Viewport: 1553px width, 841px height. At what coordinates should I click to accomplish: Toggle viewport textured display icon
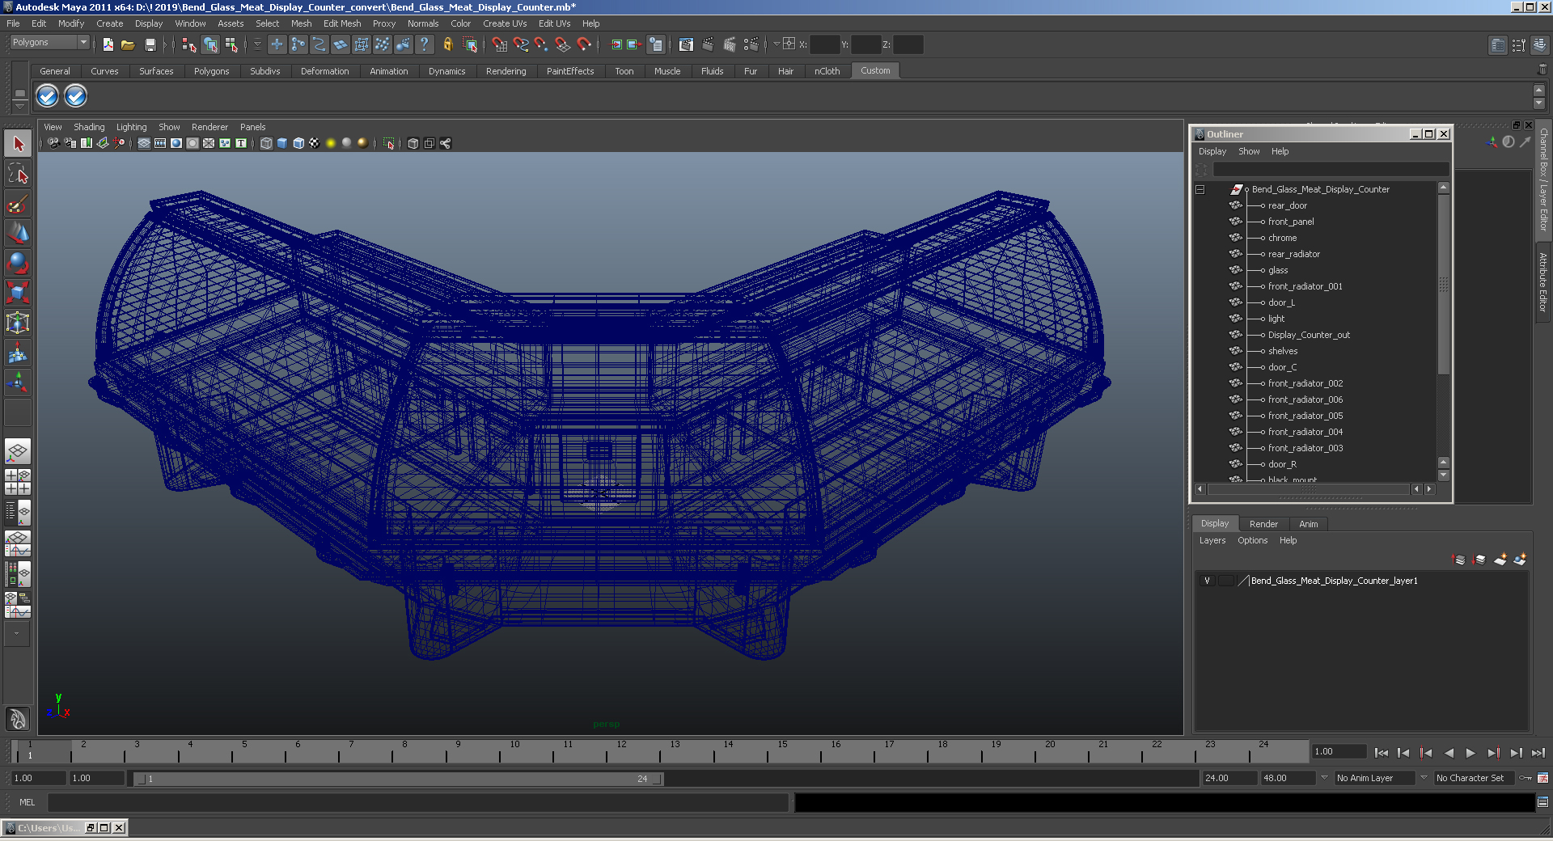(315, 143)
